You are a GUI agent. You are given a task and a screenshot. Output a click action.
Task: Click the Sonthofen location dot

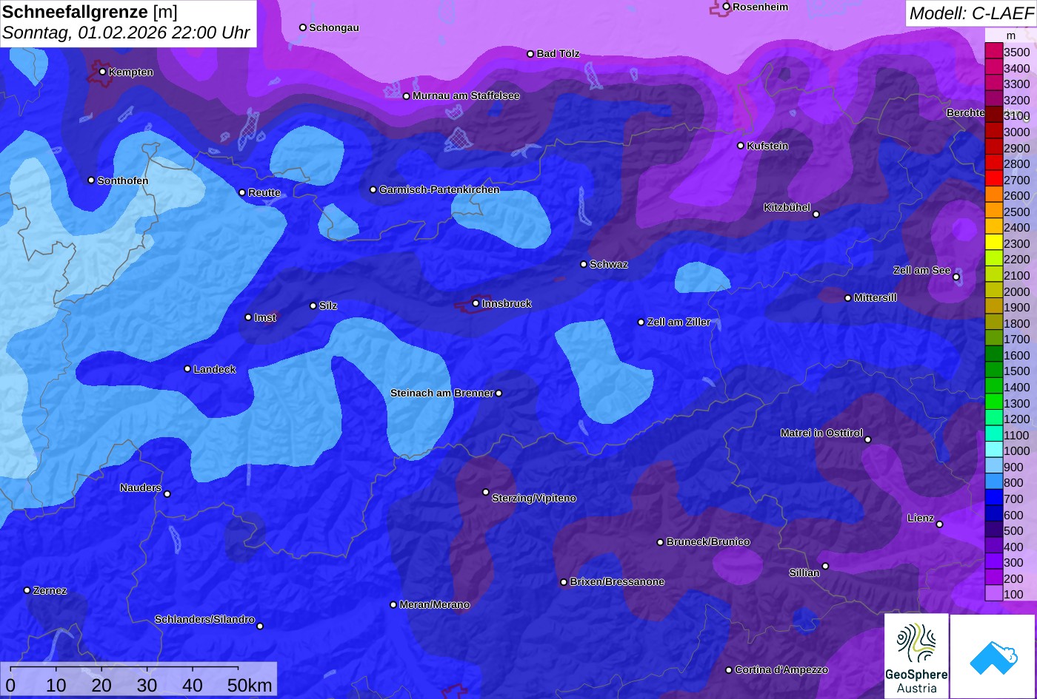pyautogui.click(x=91, y=180)
